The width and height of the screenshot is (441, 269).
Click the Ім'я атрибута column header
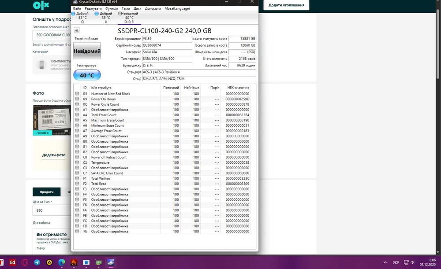tap(101, 88)
